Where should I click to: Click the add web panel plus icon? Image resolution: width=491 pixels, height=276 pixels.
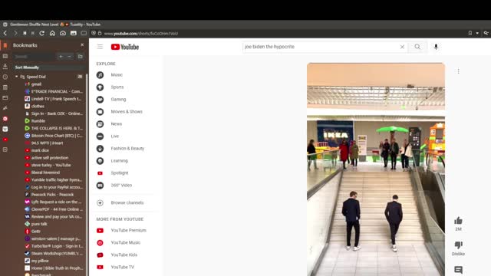tap(5, 150)
